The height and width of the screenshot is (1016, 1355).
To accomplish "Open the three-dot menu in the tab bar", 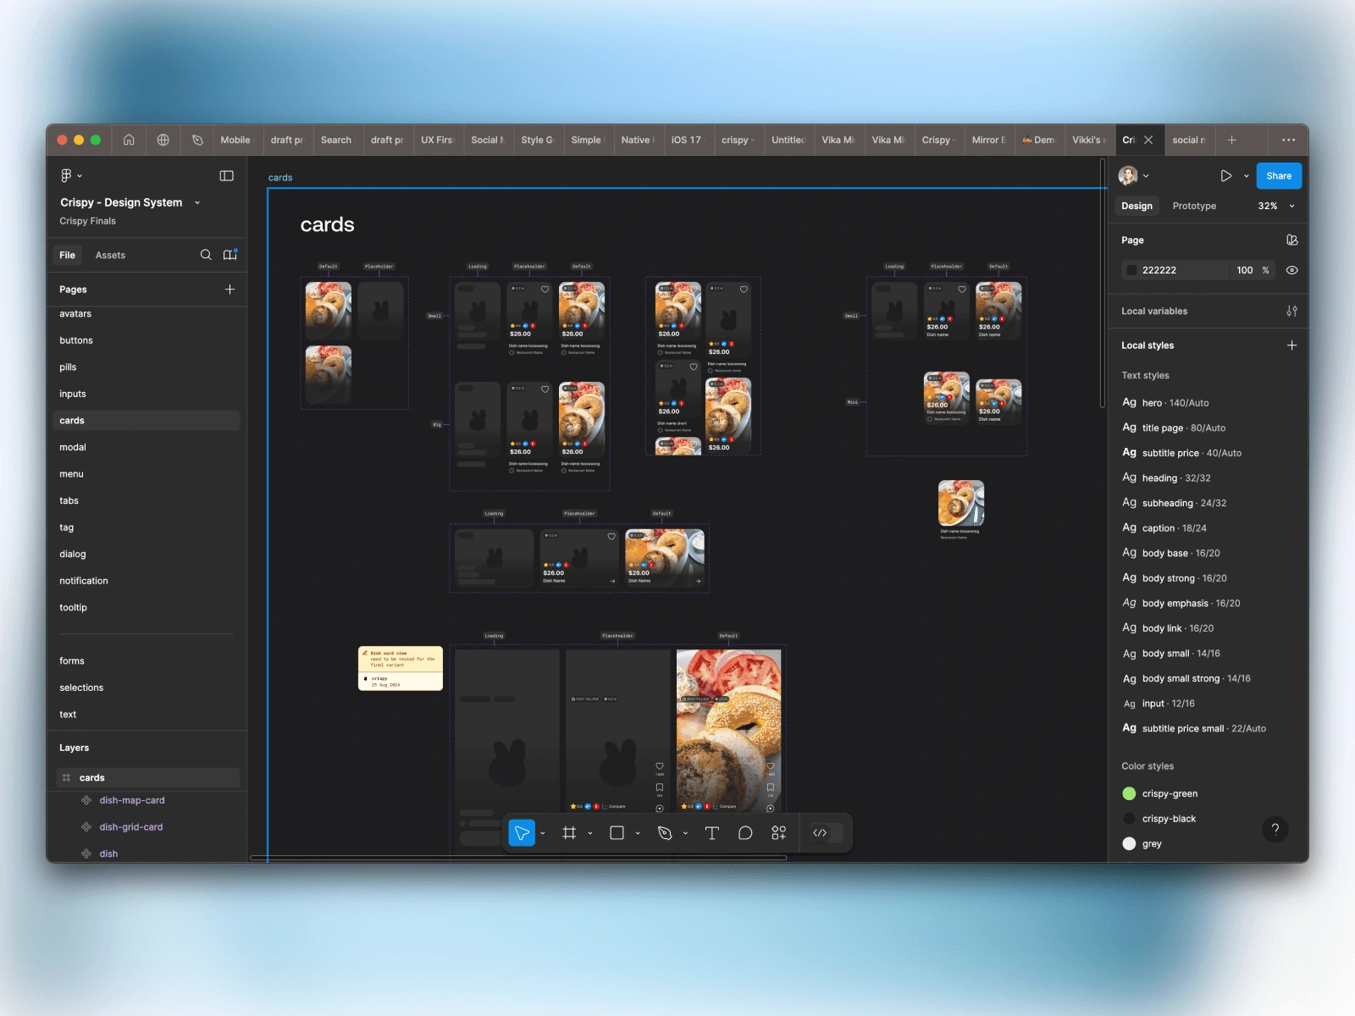I will tap(1288, 140).
